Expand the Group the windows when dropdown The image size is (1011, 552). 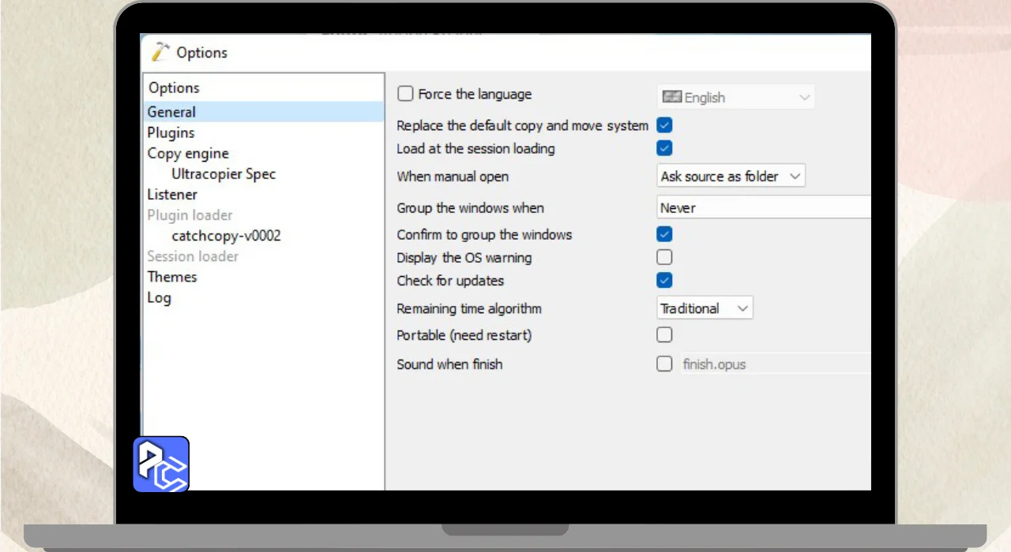(763, 208)
